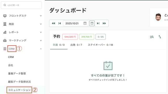Image resolution: width=168 pixels, height=94 pixels.
Task: Click the 施設 building icon
Action: (5, 24)
